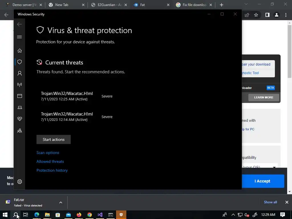Open the OS compatibility dropdown on webpage
Image resolution: width=292 pixels, height=219 pixels.
click(260, 166)
